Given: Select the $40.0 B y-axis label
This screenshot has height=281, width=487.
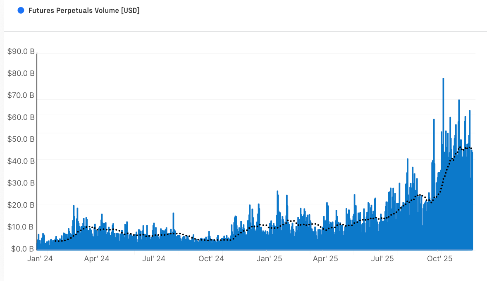Looking at the screenshot, I should pyautogui.click(x=21, y=161).
